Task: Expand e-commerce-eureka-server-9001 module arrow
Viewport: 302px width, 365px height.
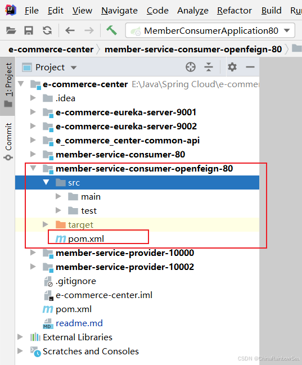Action: (x=33, y=112)
